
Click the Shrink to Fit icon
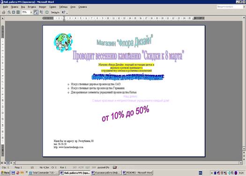41,12
